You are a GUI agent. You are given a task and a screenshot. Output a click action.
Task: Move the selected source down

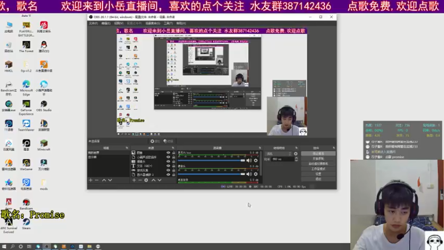pyautogui.click(x=159, y=180)
